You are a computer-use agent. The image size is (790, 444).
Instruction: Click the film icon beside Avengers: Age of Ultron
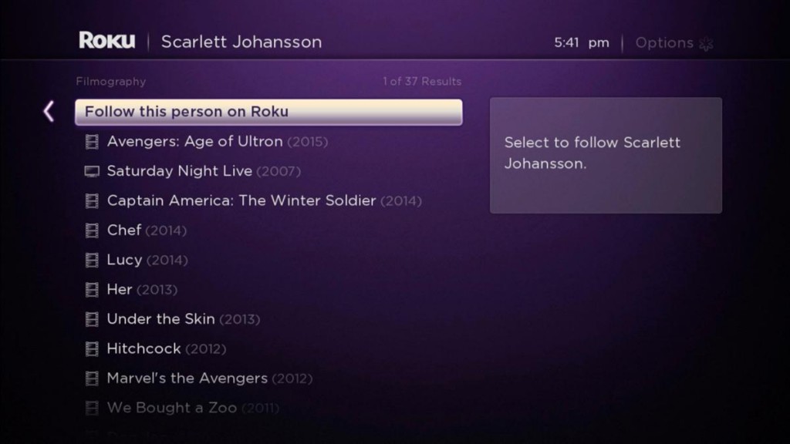click(x=93, y=142)
